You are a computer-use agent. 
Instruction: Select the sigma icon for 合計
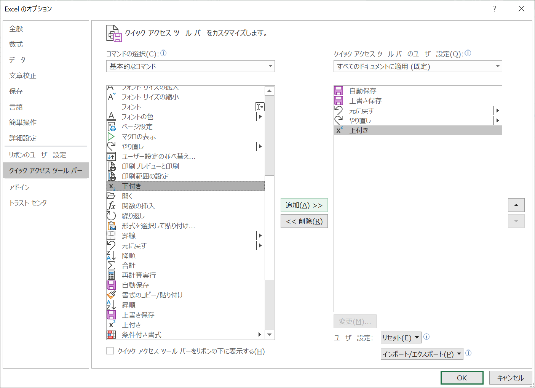(x=111, y=265)
